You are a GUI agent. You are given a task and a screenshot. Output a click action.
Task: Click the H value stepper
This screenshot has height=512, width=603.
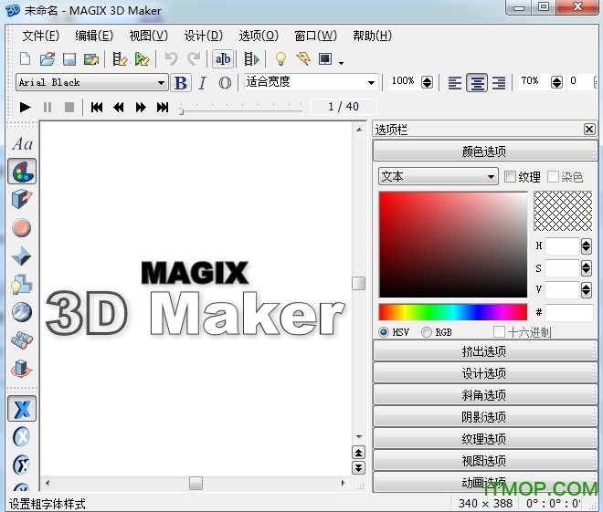point(586,246)
